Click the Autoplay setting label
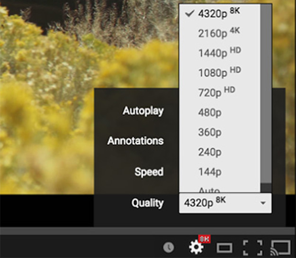The width and height of the screenshot is (296, 258). coord(143,111)
